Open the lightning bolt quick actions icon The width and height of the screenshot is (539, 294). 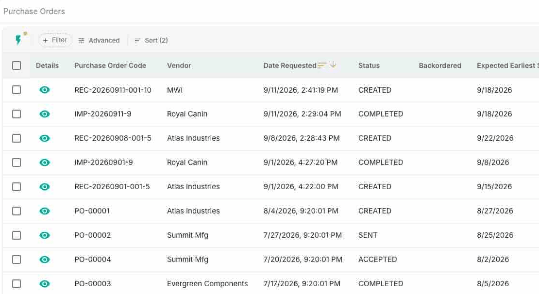tap(18, 40)
